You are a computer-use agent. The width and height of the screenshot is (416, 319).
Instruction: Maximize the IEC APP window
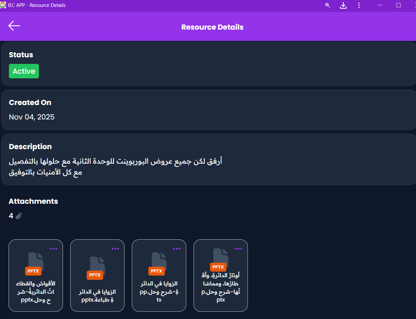coord(398,5)
